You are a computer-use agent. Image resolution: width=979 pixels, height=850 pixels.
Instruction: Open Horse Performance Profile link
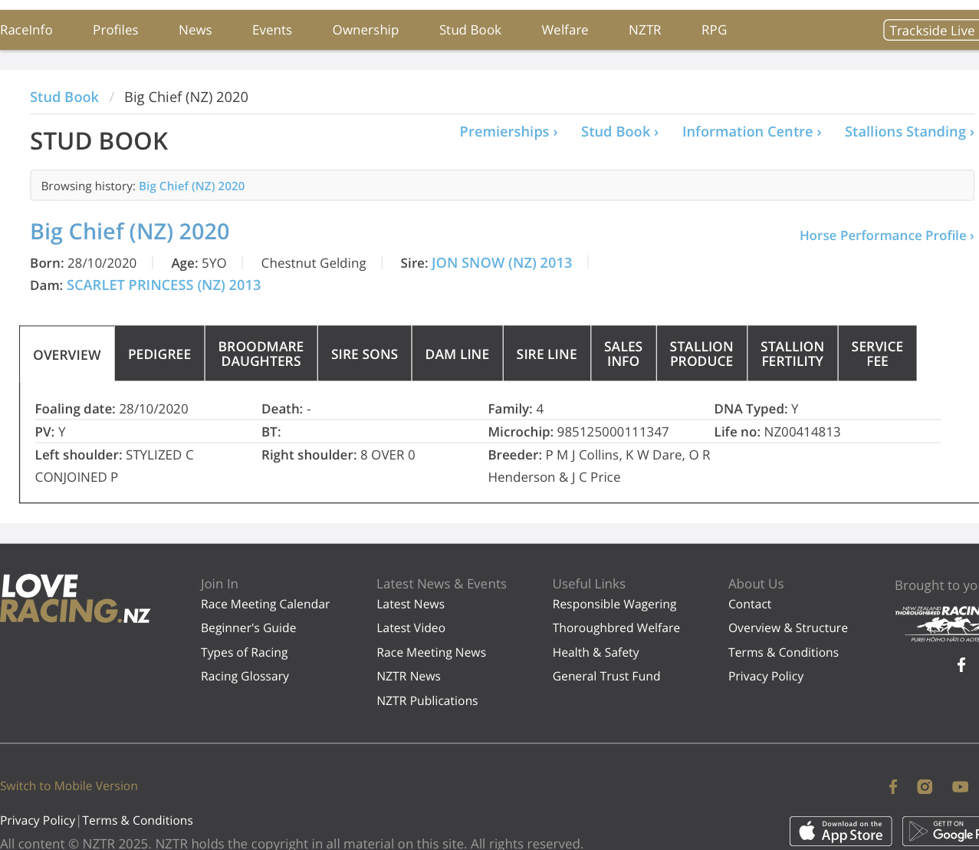pos(886,236)
